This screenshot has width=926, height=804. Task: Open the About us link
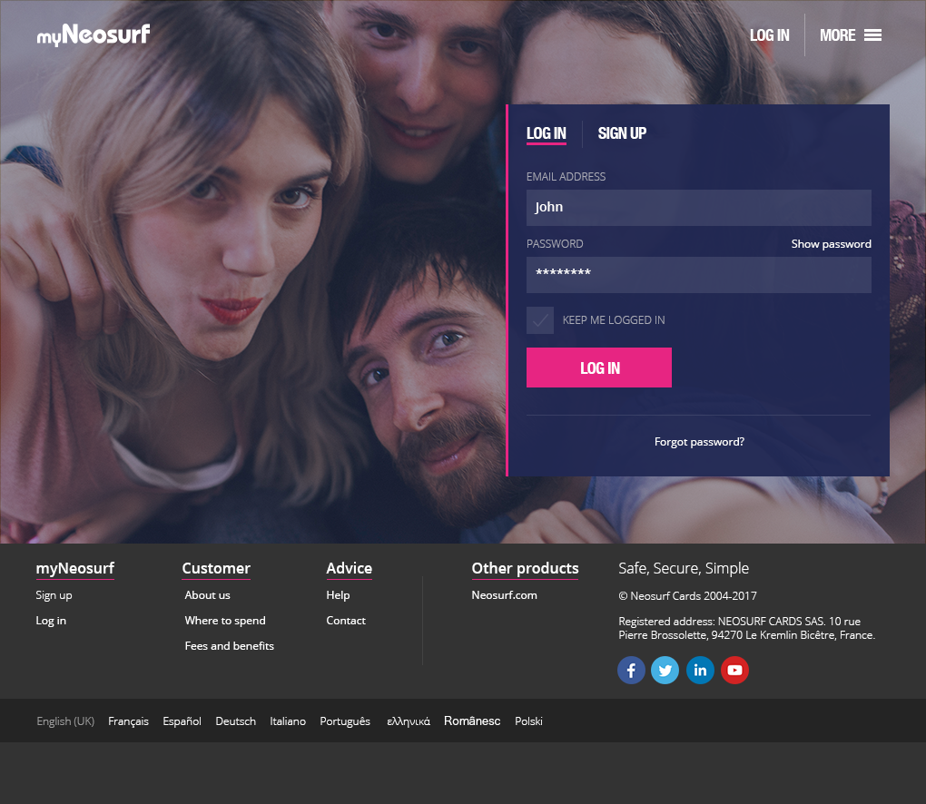pos(207,595)
